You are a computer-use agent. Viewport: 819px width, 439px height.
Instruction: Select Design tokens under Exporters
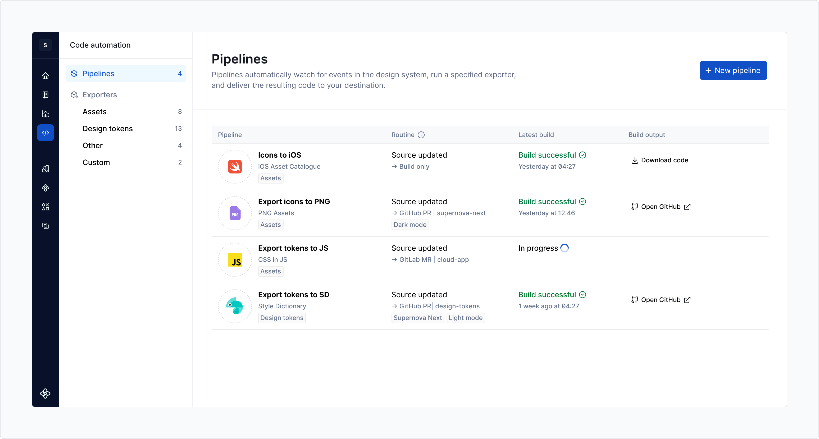click(107, 129)
